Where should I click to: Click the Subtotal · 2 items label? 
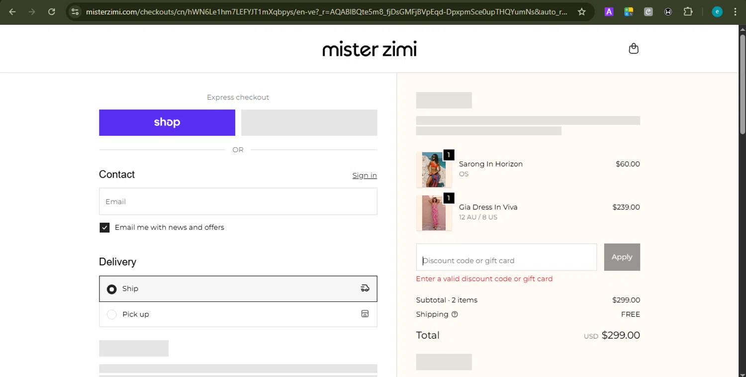tap(447, 300)
